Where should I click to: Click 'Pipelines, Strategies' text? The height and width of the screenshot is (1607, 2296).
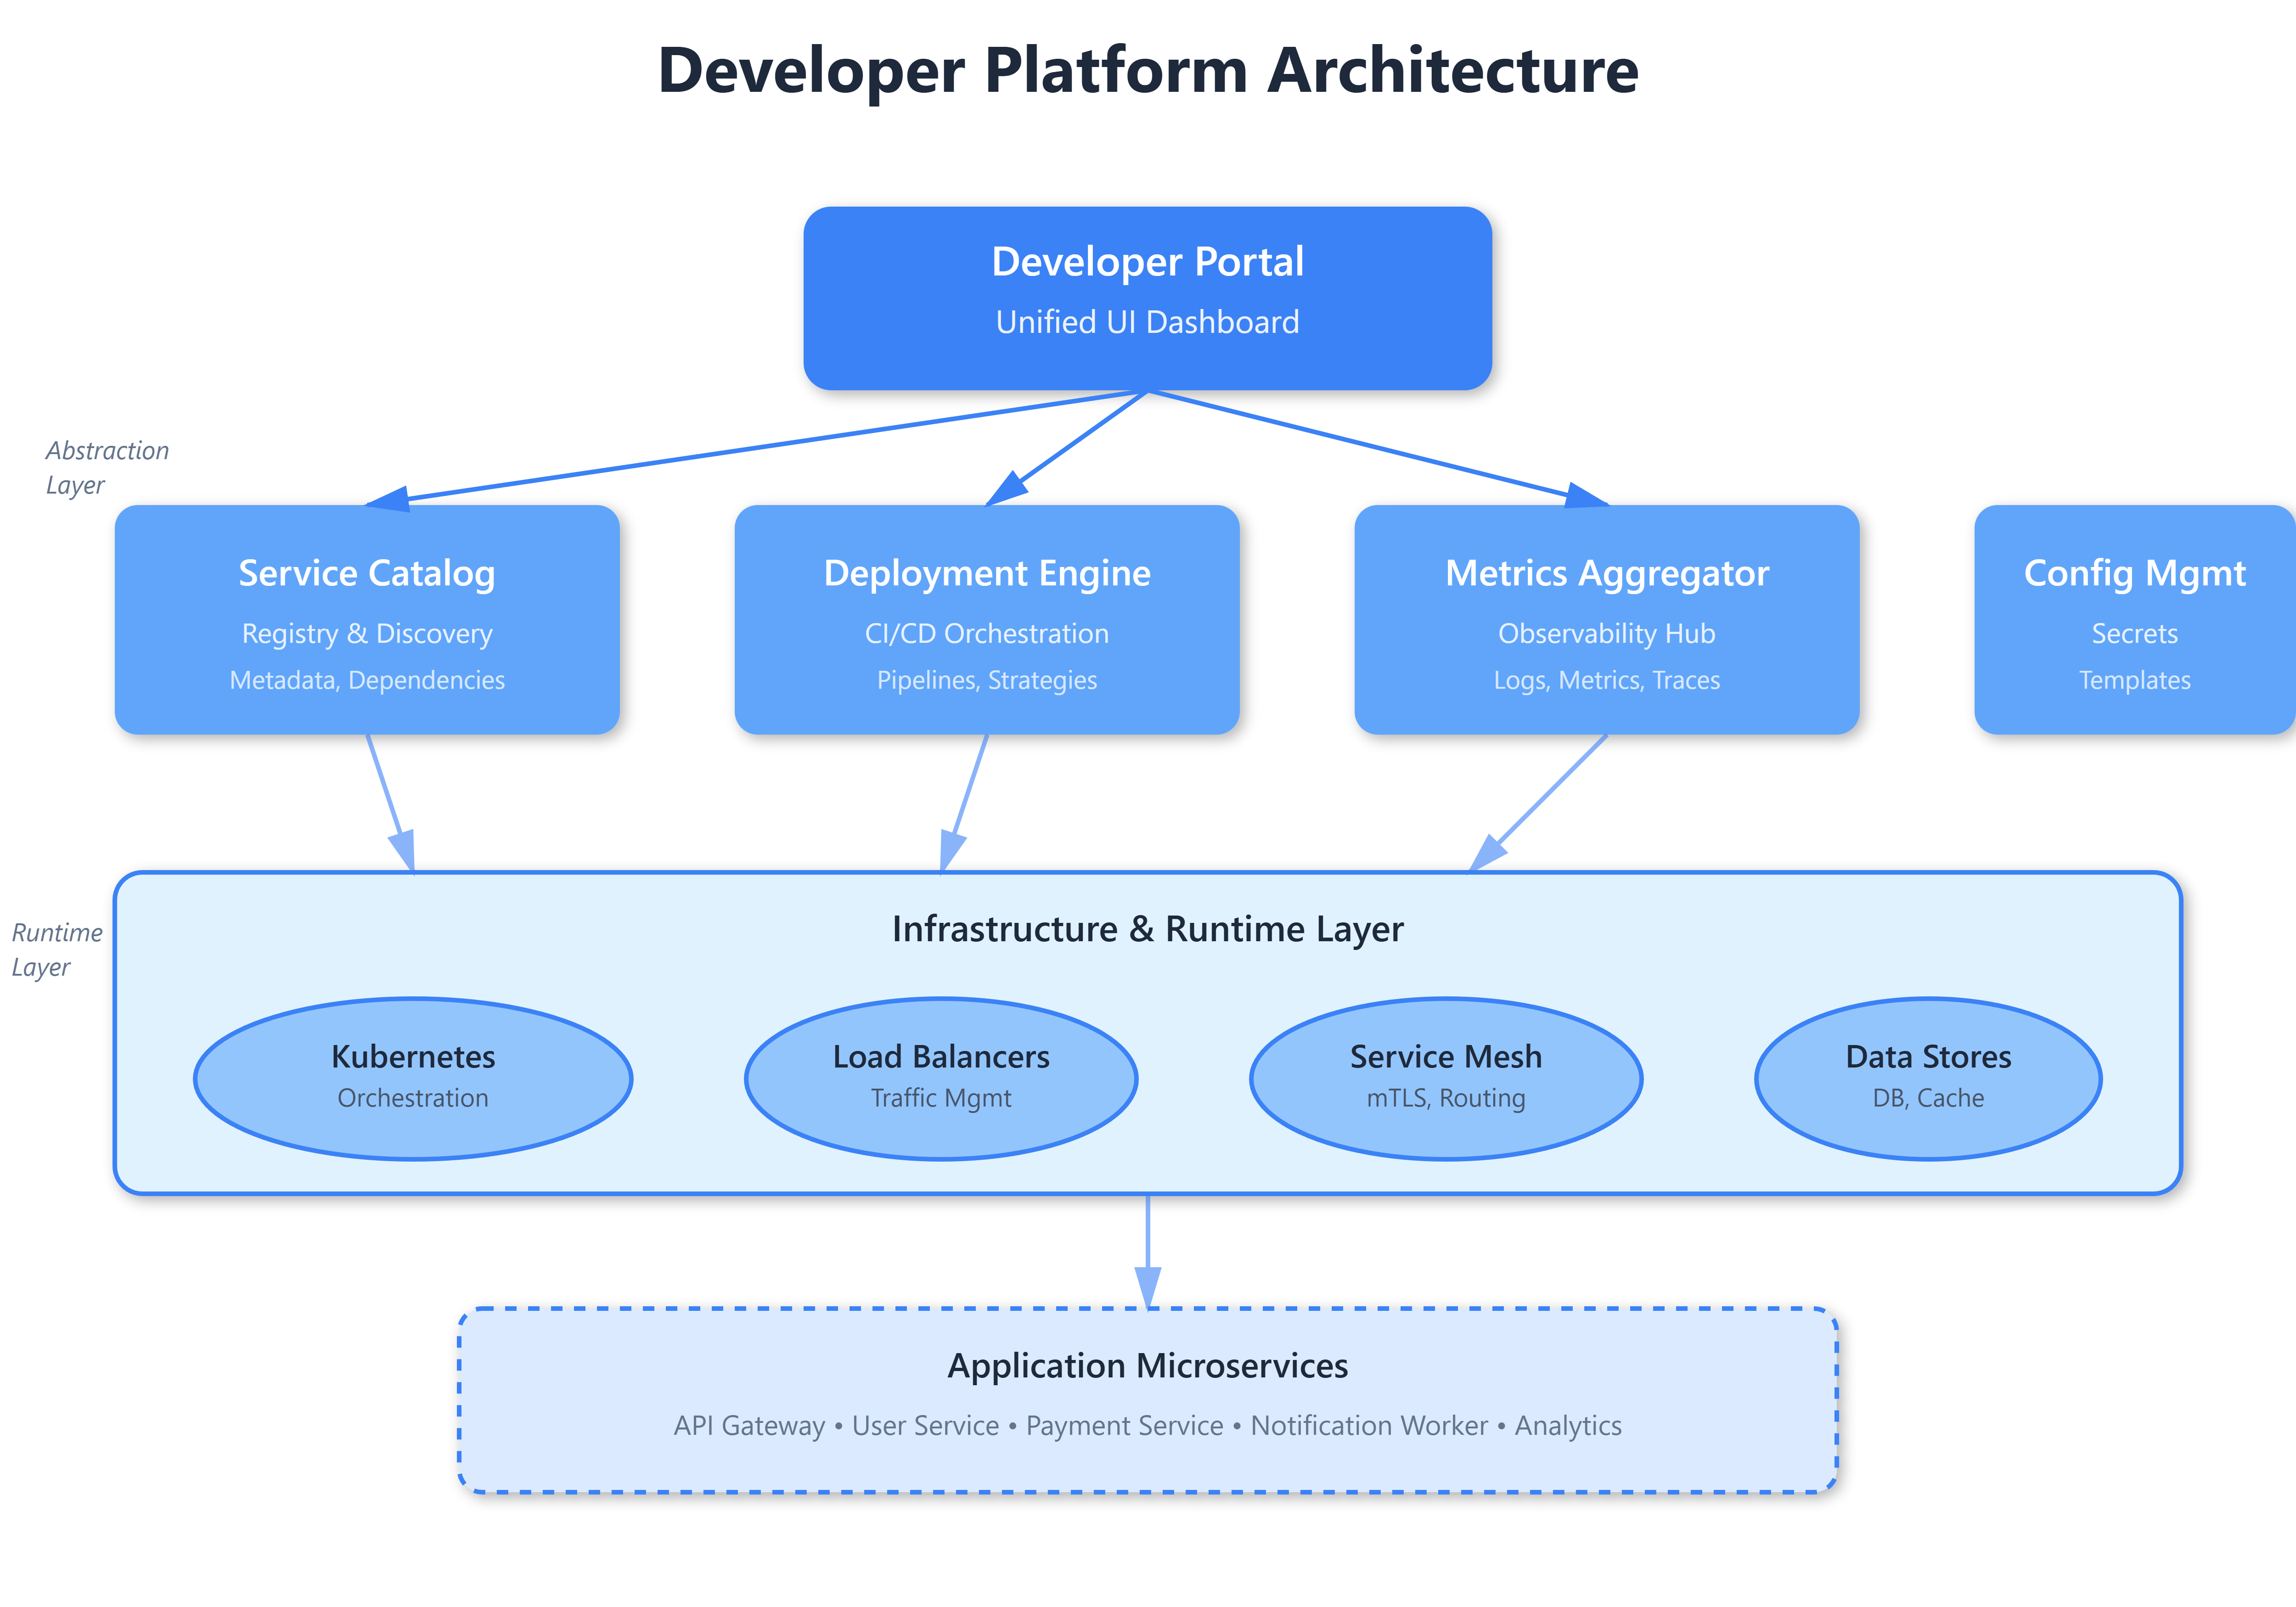click(987, 680)
